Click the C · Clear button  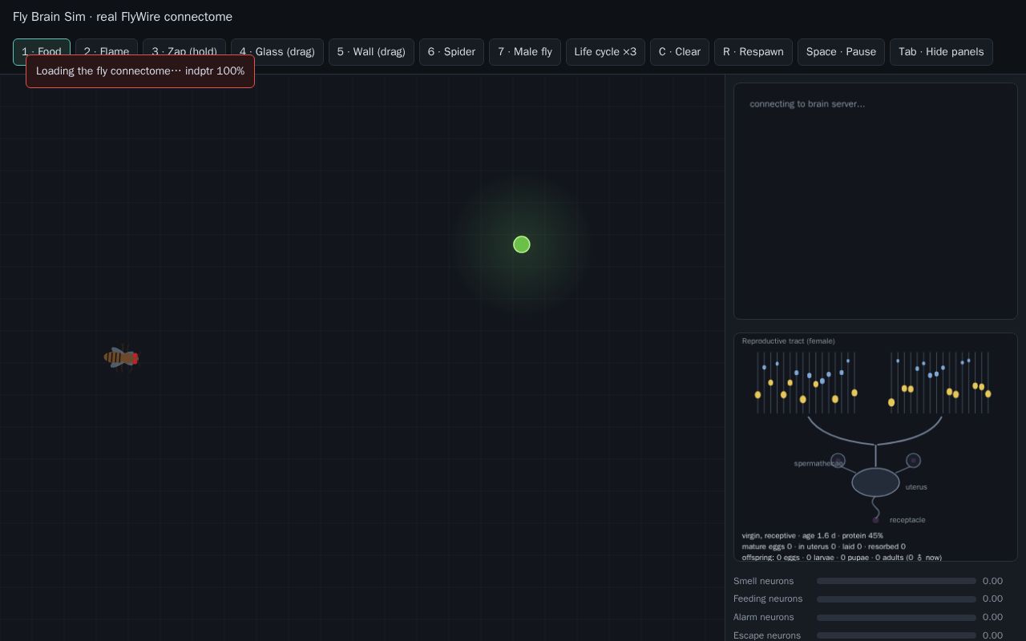pos(680,52)
